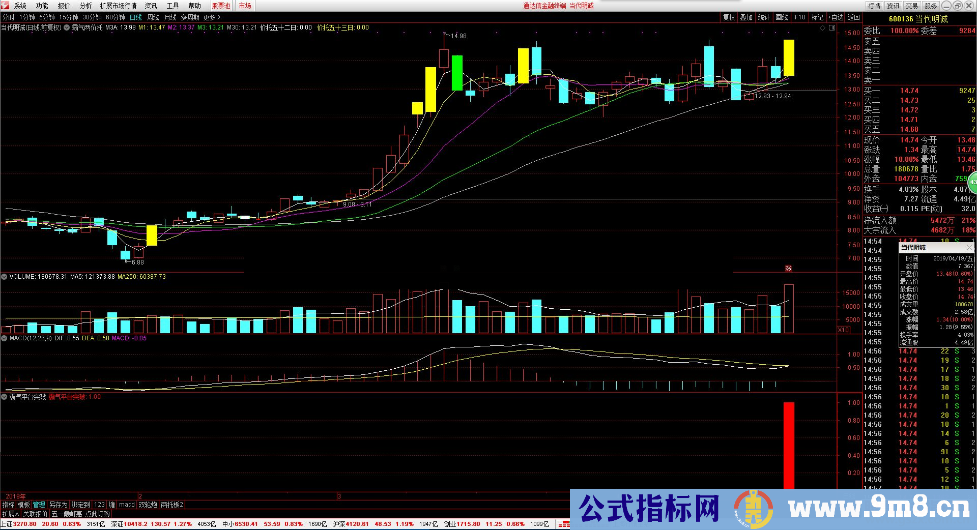Switch chart to 60分钟 period
The width and height of the screenshot is (977, 530).
coord(116,17)
